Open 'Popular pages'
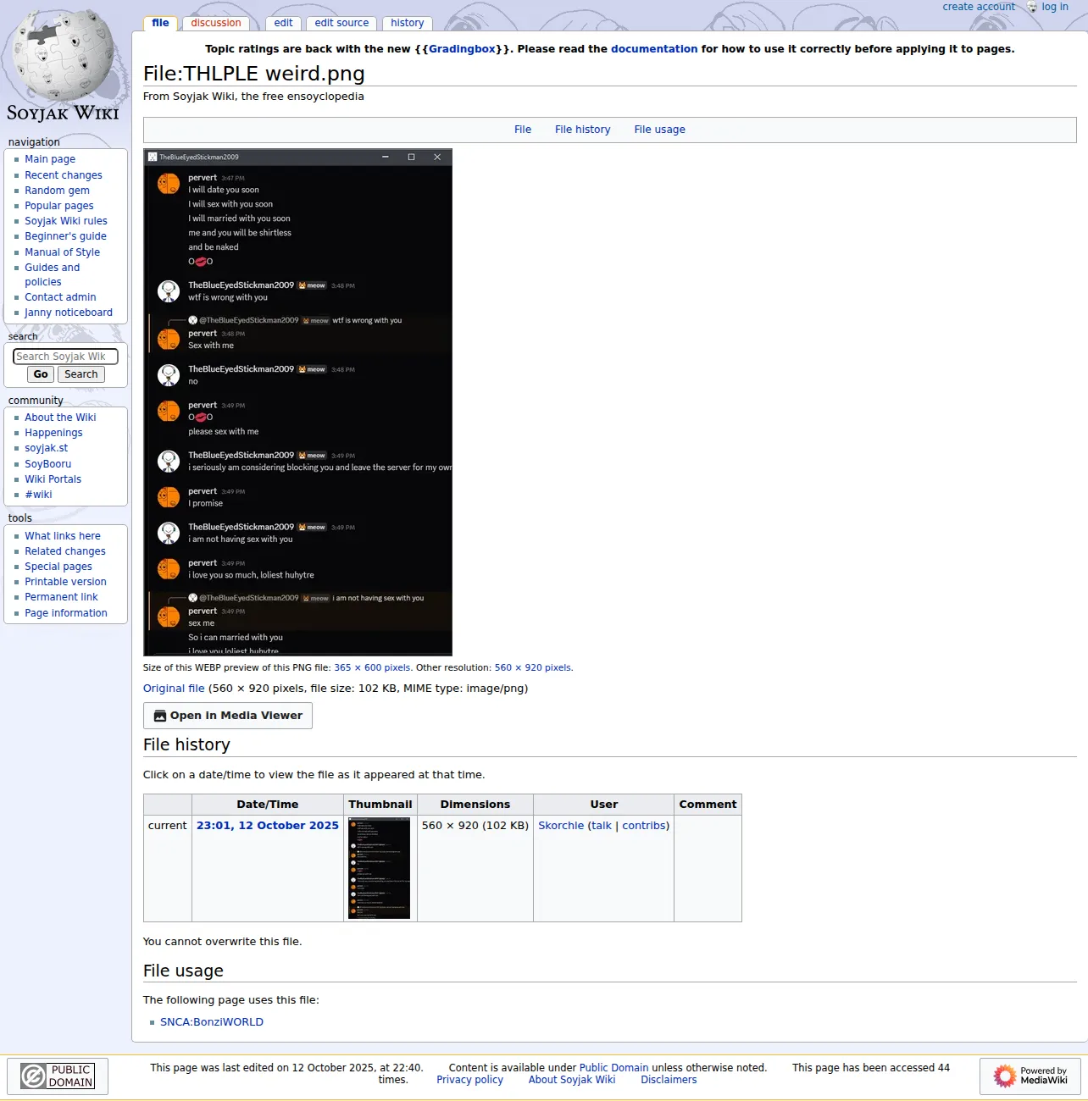The image size is (1088, 1101). pos(59,206)
